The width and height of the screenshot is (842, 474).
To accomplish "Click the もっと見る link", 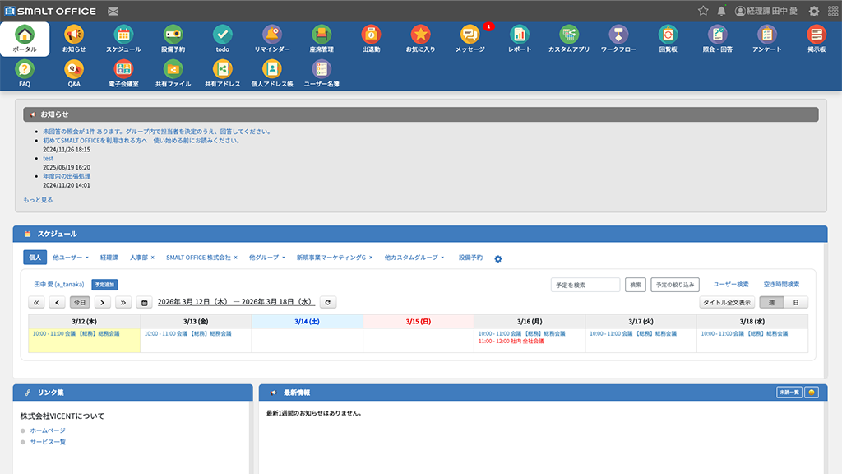I will pyautogui.click(x=38, y=200).
